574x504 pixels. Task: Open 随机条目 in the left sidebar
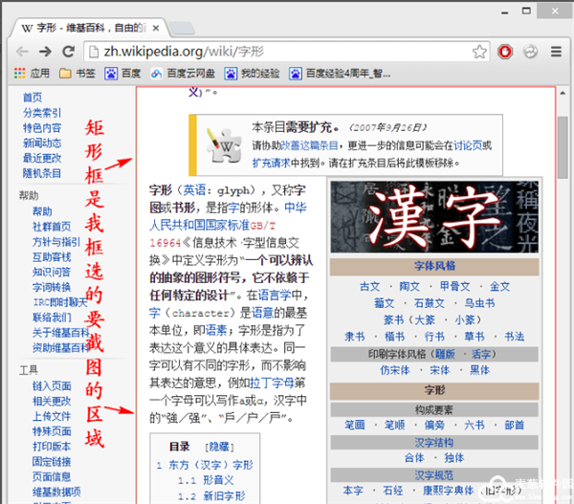click(x=42, y=173)
